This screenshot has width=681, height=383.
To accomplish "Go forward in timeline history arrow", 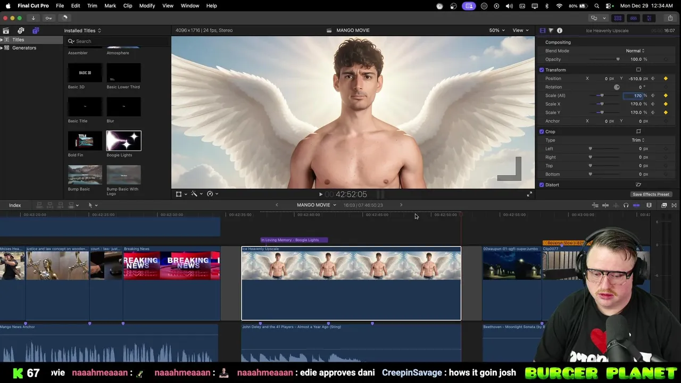I will coord(401,205).
